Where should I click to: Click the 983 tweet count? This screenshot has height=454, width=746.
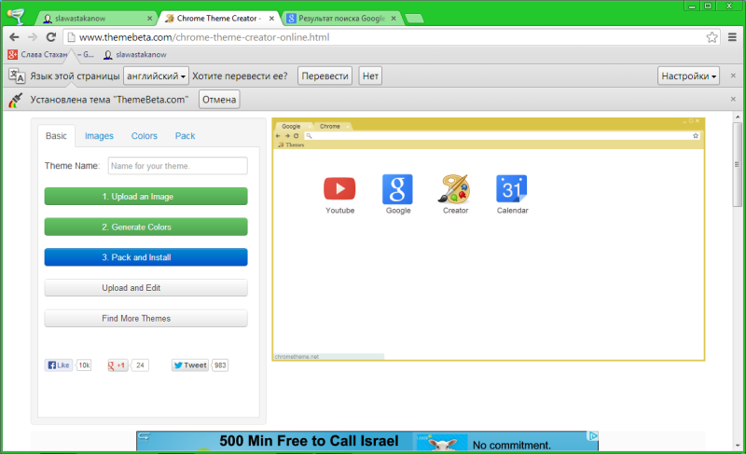click(x=220, y=365)
